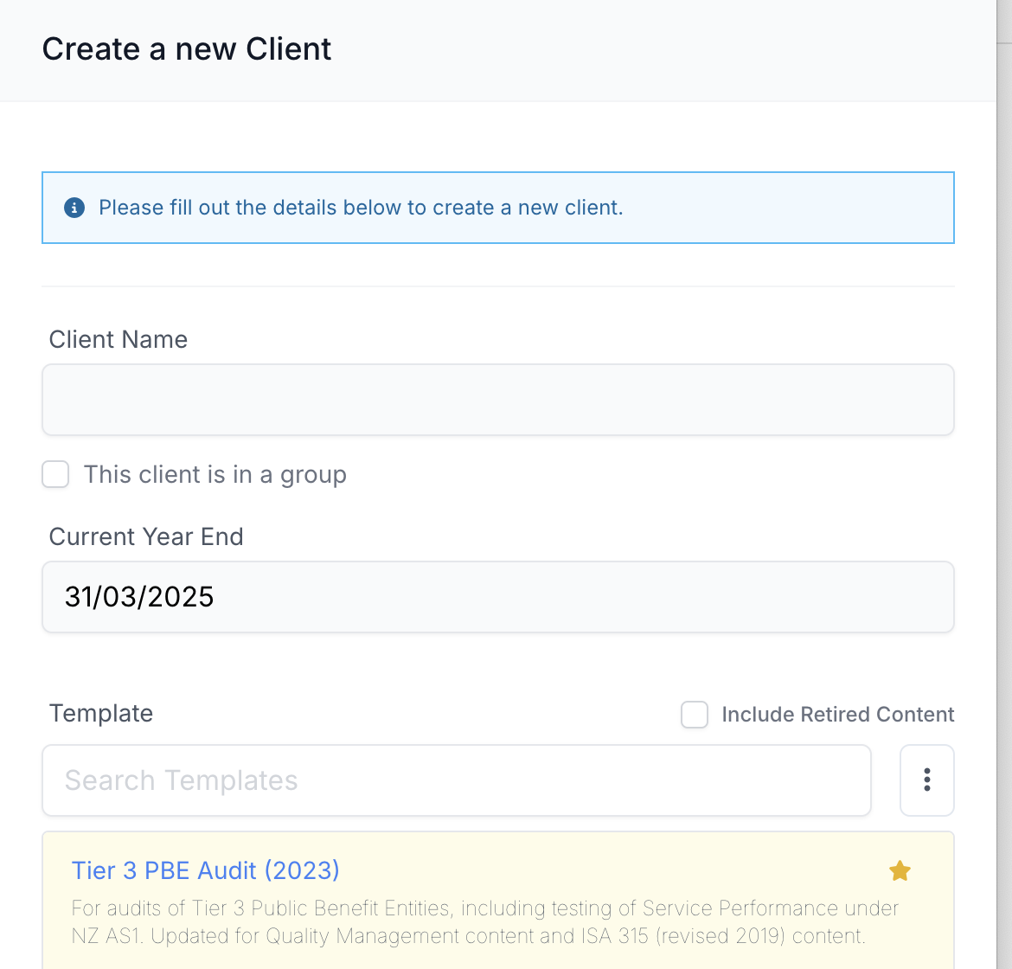
Task: Click the vertical scrollbar at the right edge
Action: coord(1004,484)
